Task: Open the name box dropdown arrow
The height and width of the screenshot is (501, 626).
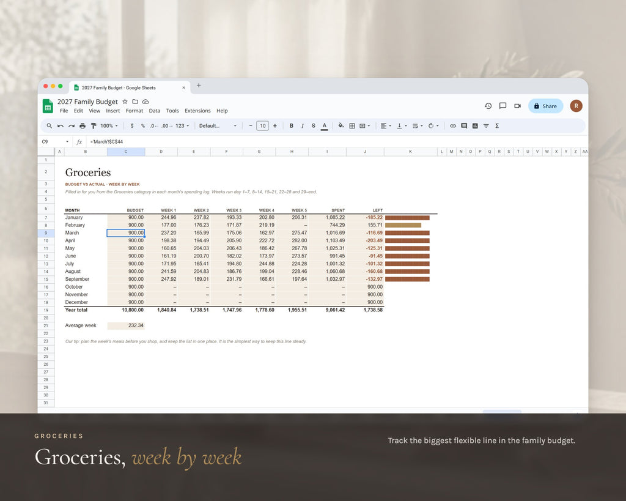Action: point(67,141)
